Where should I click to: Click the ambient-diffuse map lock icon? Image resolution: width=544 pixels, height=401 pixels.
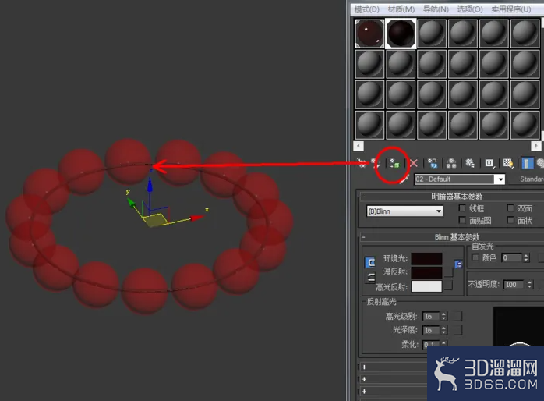(458, 265)
